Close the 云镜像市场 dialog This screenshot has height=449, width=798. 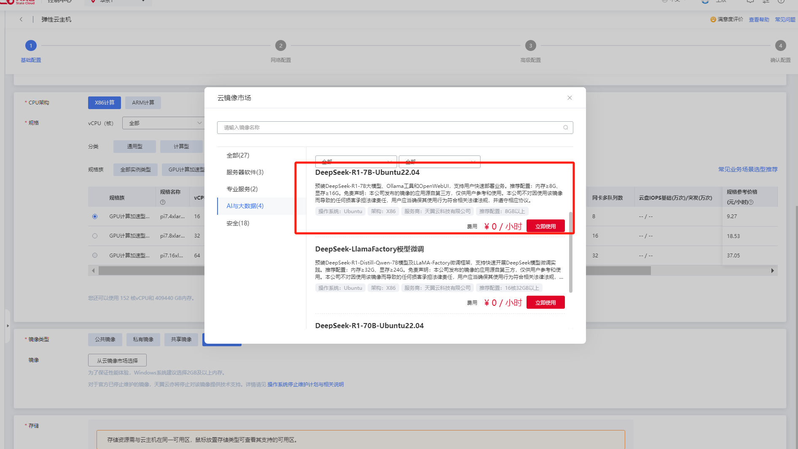(570, 98)
